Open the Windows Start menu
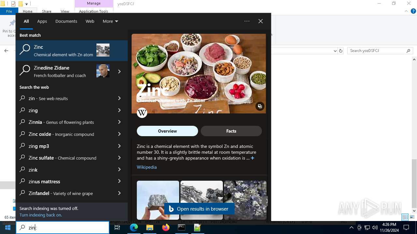This screenshot has width=417, height=234. pyautogui.click(x=8, y=227)
